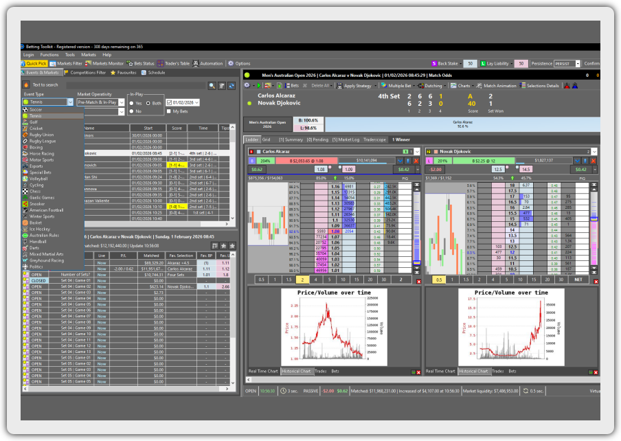Click the green play icon in market toolbar

click(258, 85)
